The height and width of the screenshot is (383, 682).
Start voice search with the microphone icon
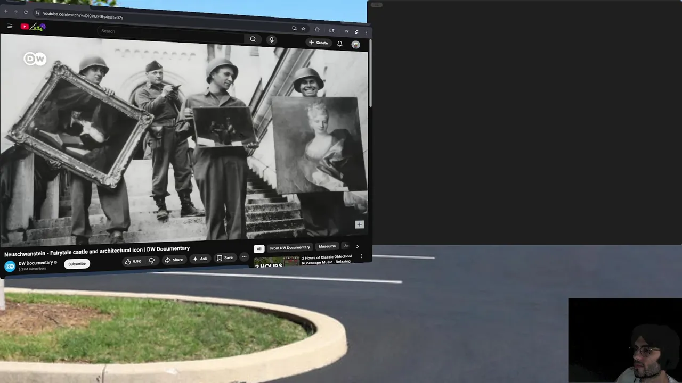pyautogui.click(x=271, y=40)
